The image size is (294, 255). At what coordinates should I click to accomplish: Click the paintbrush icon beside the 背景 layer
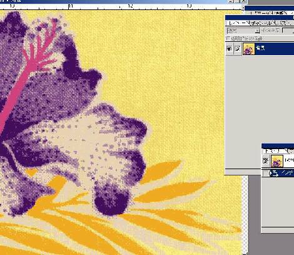point(238,49)
